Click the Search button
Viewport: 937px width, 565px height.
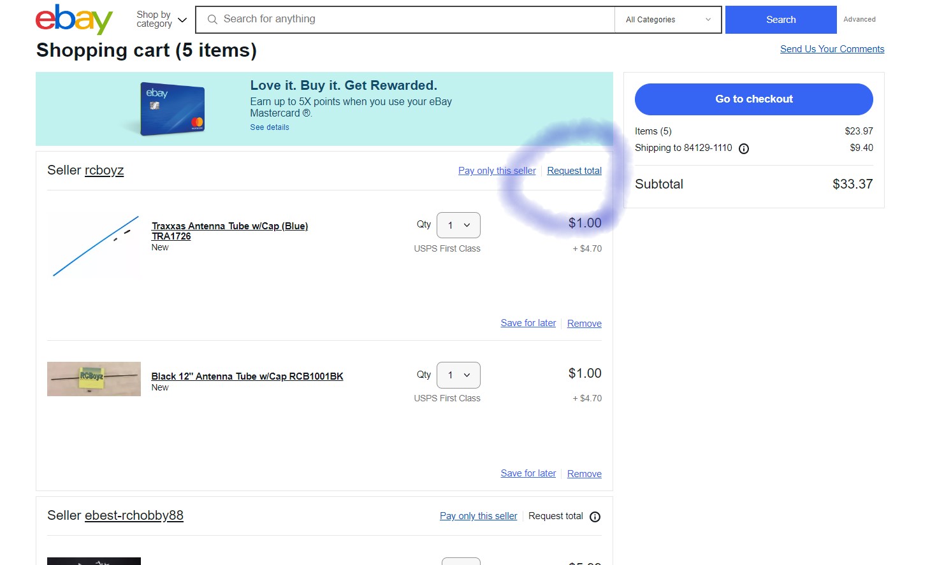click(780, 20)
